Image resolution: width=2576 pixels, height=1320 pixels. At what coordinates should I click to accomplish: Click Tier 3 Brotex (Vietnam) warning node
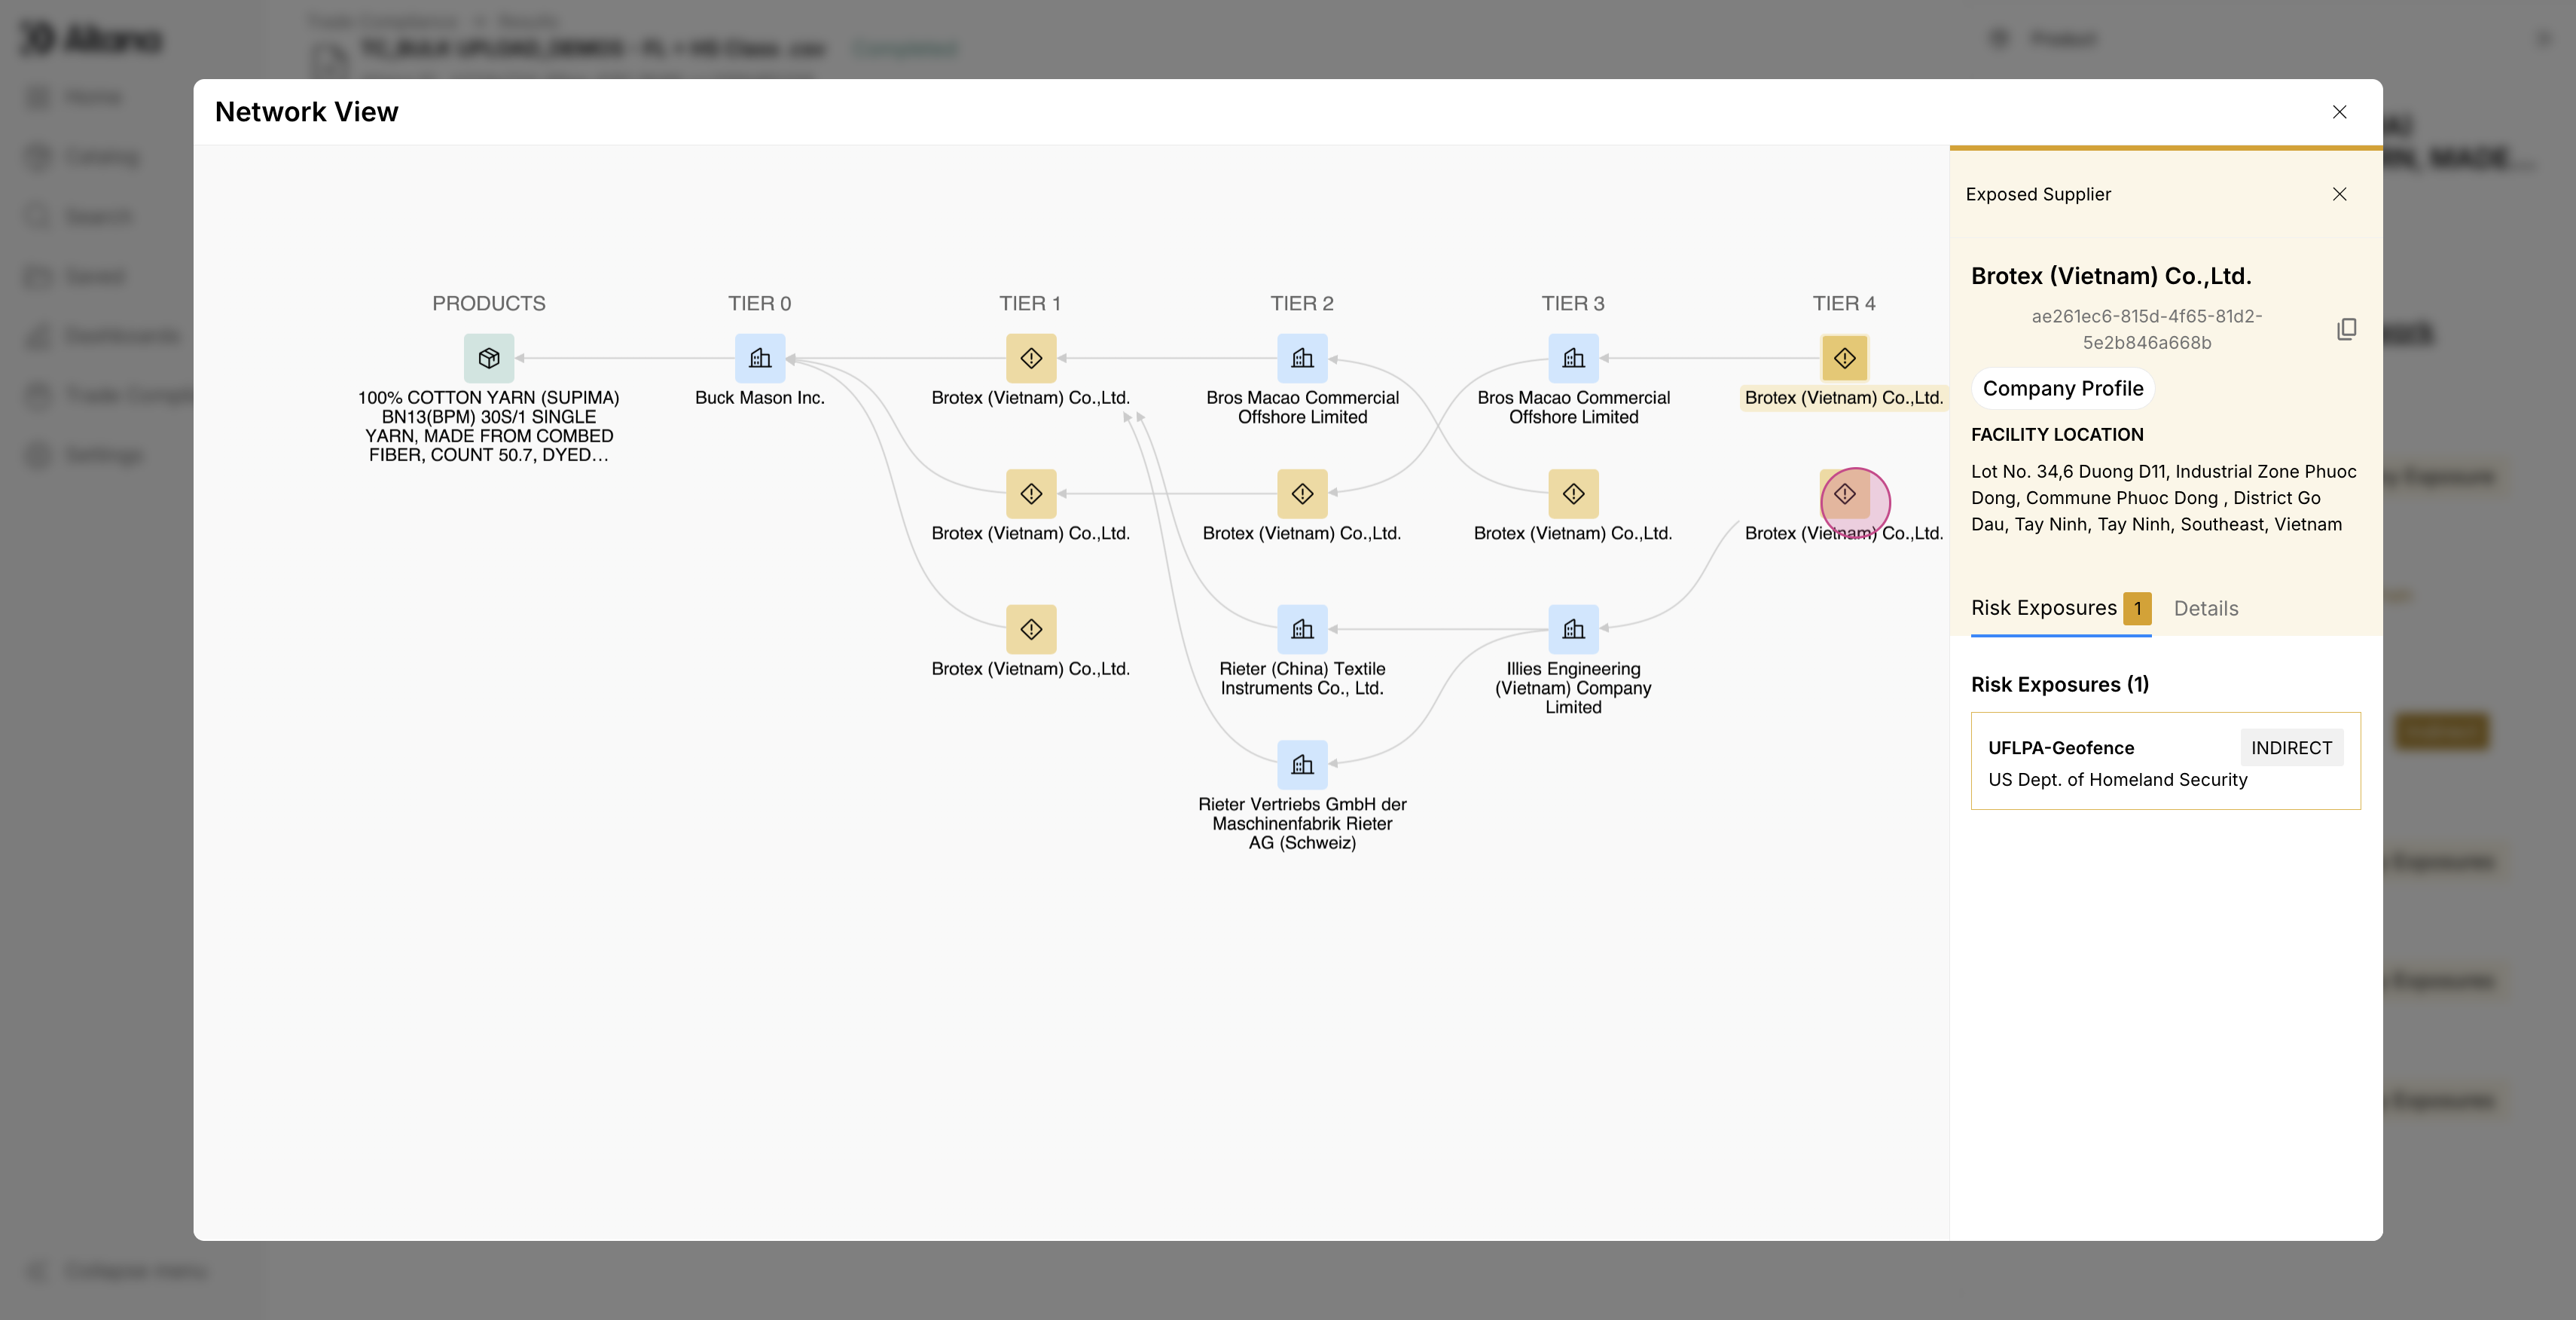click(1573, 494)
